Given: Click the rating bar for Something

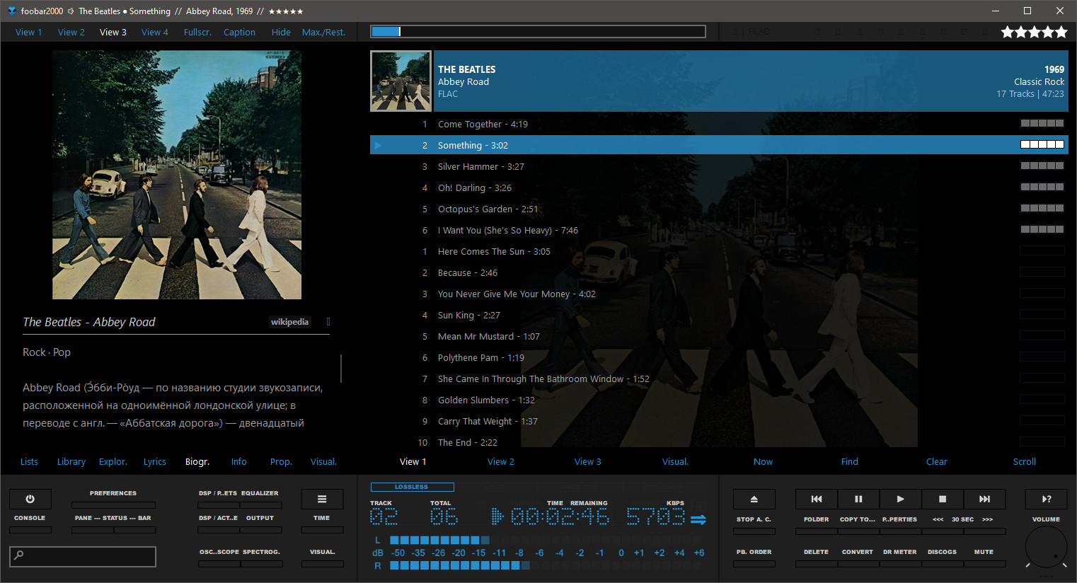Looking at the screenshot, I should tap(1042, 144).
